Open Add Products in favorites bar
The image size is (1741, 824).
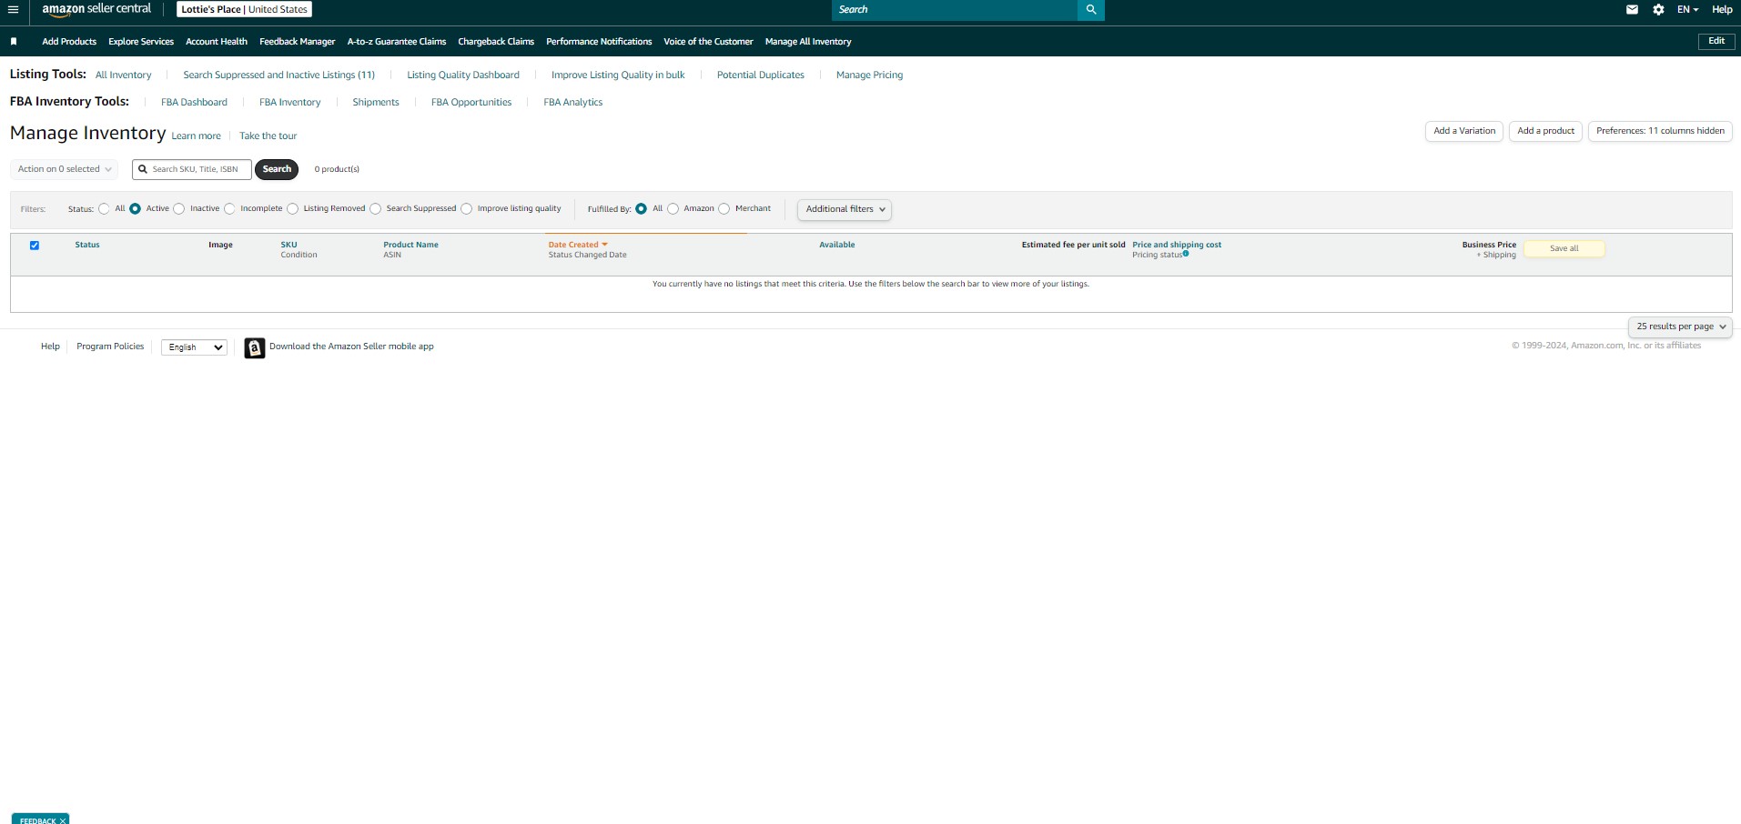click(69, 42)
